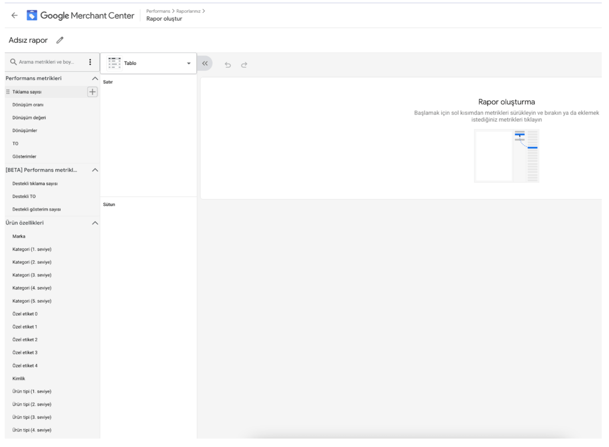Choose Destekli tıklama sayısı metric
The image size is (609, 447).
click(35, 183)
